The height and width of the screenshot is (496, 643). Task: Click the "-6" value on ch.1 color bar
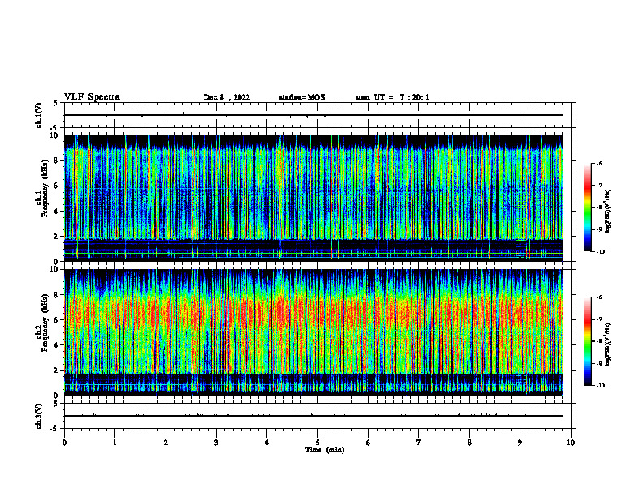pyautogui.click(x=599, y=163)
